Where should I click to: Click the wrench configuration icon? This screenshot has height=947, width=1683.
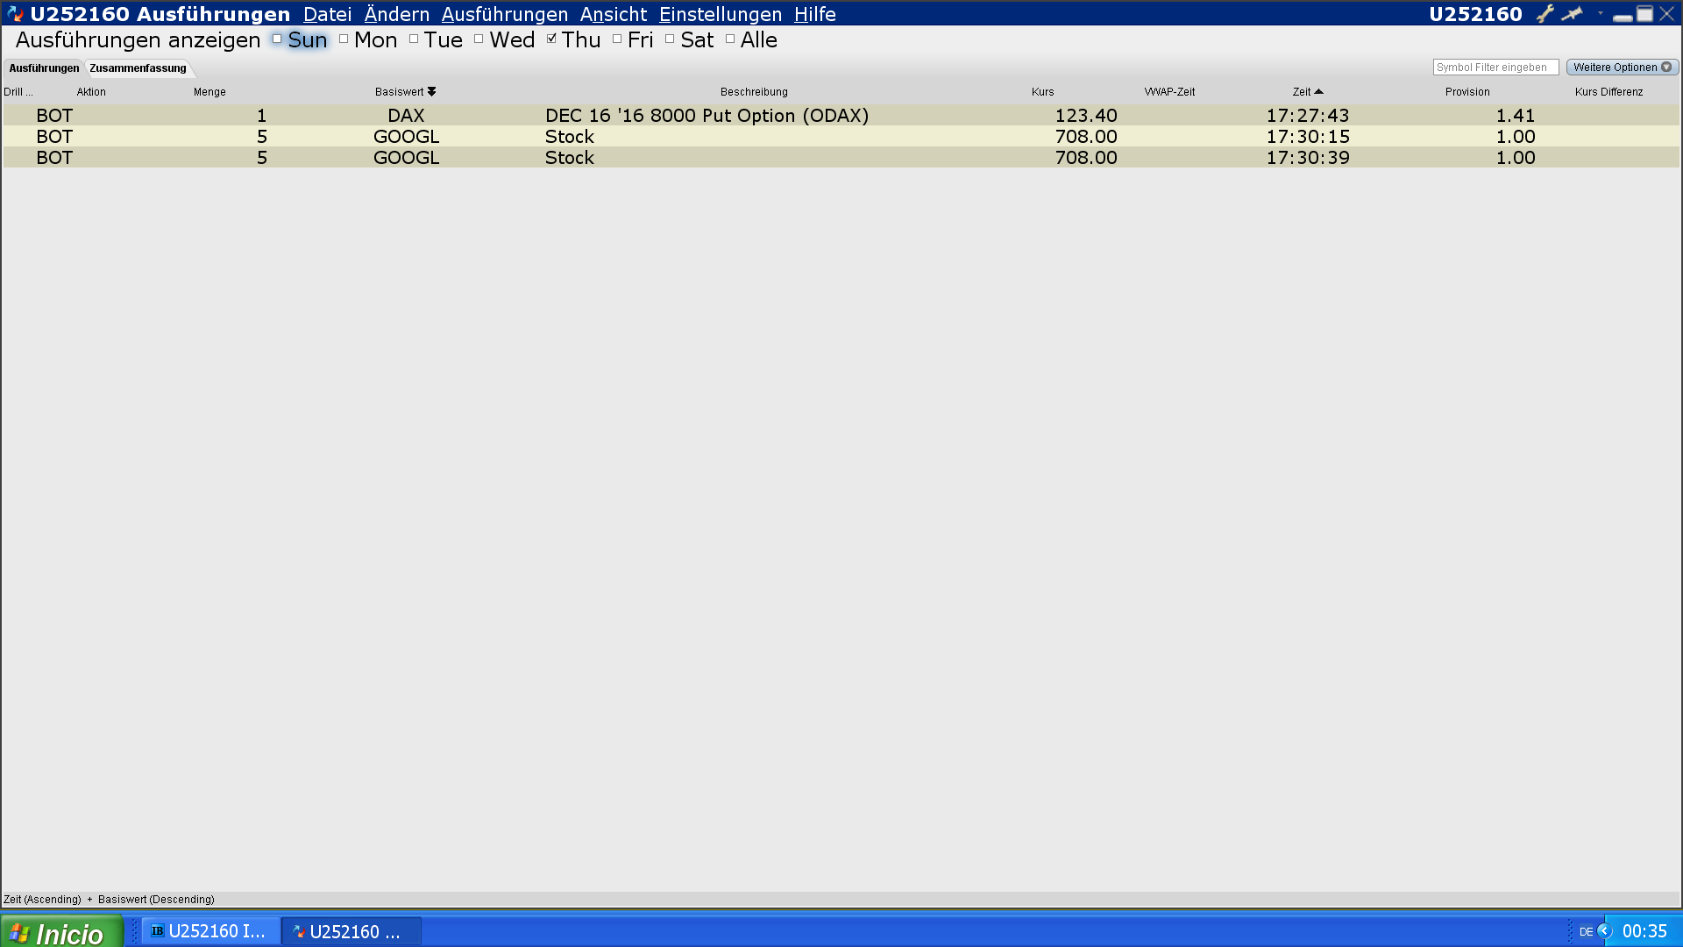[1545, 14]
